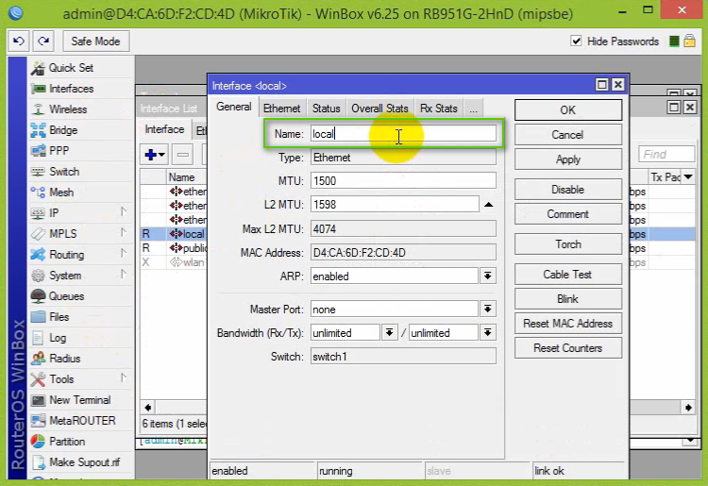The width and height of the screenshot is (708, 486).
Task: Show more tabs with ellipsis tab
Action: (x=473, y=109)
